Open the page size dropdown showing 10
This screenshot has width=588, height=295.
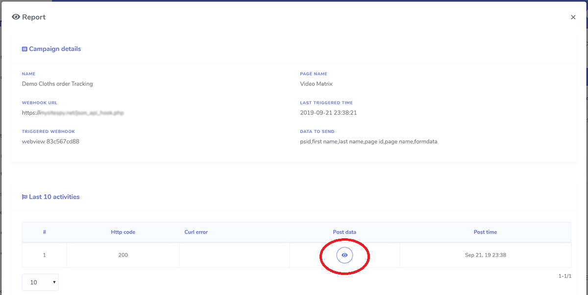click(x=40, y=282)
